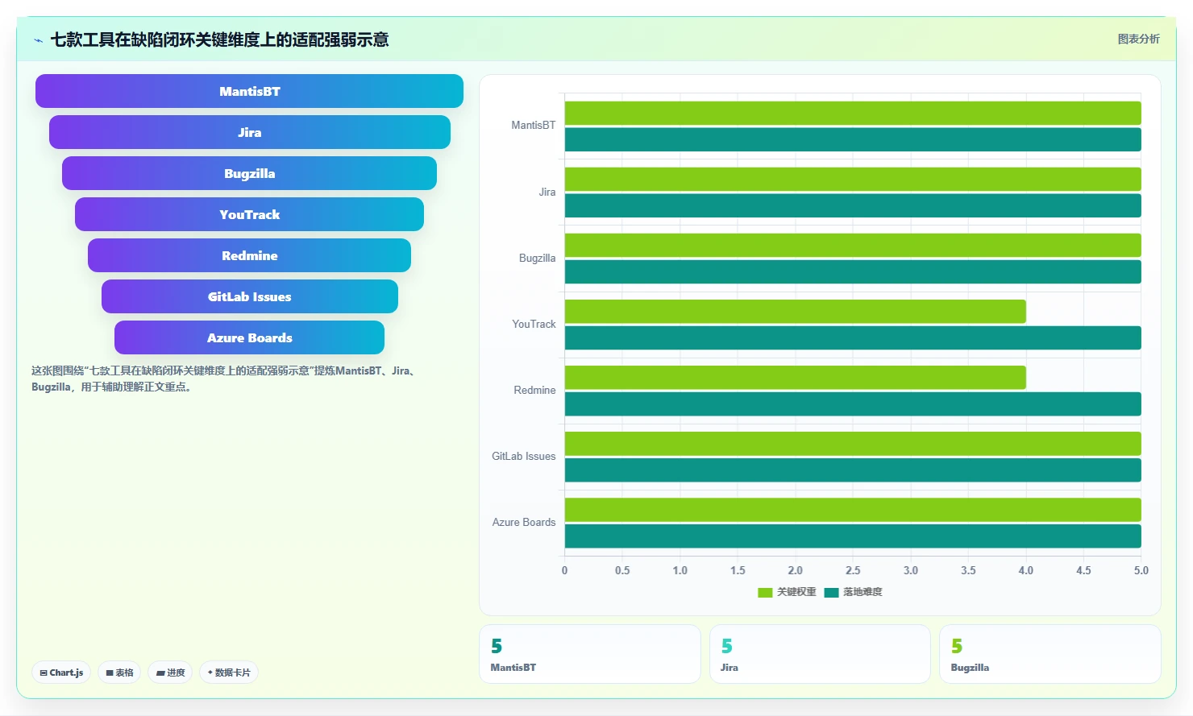Click the 图表分析 label in header

1138,39
